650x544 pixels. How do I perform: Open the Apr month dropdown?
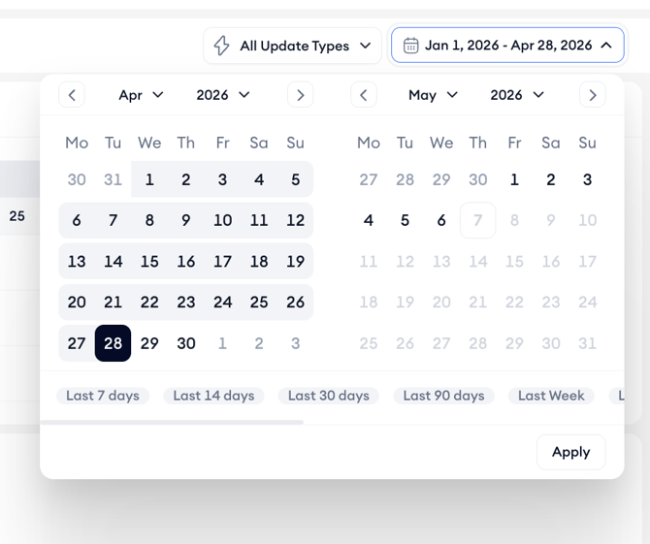(x=141, y=95)
